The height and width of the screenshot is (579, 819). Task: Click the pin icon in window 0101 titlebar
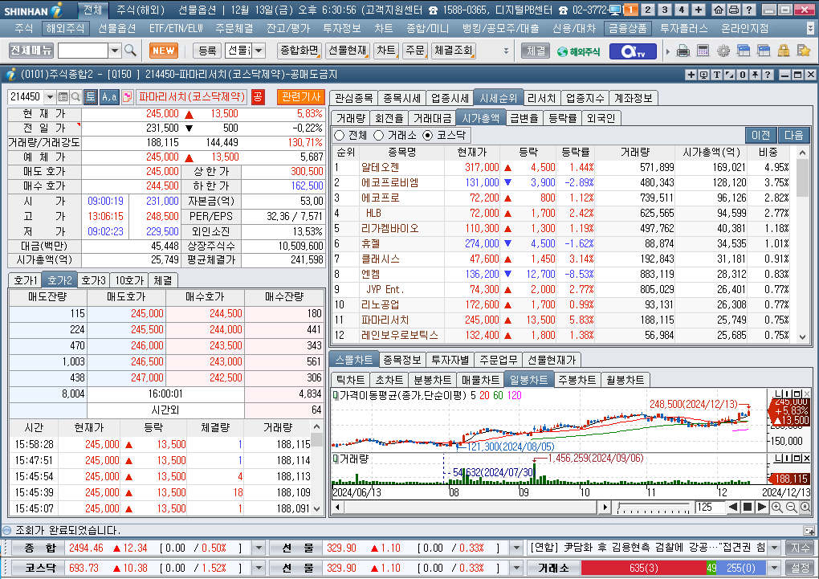click(x=756, y=75)
